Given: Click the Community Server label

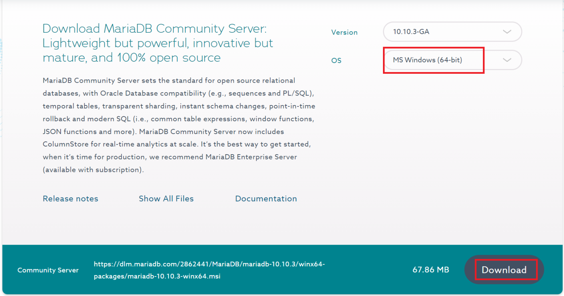Looking at the screenshot, I should click(48, 270).
